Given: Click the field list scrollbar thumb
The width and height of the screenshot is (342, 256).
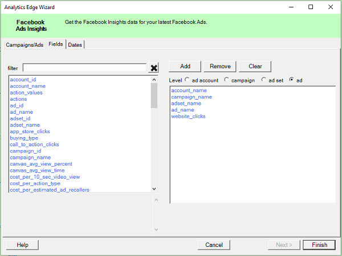Looking at the screenshot, I should [x=154, y=96].
